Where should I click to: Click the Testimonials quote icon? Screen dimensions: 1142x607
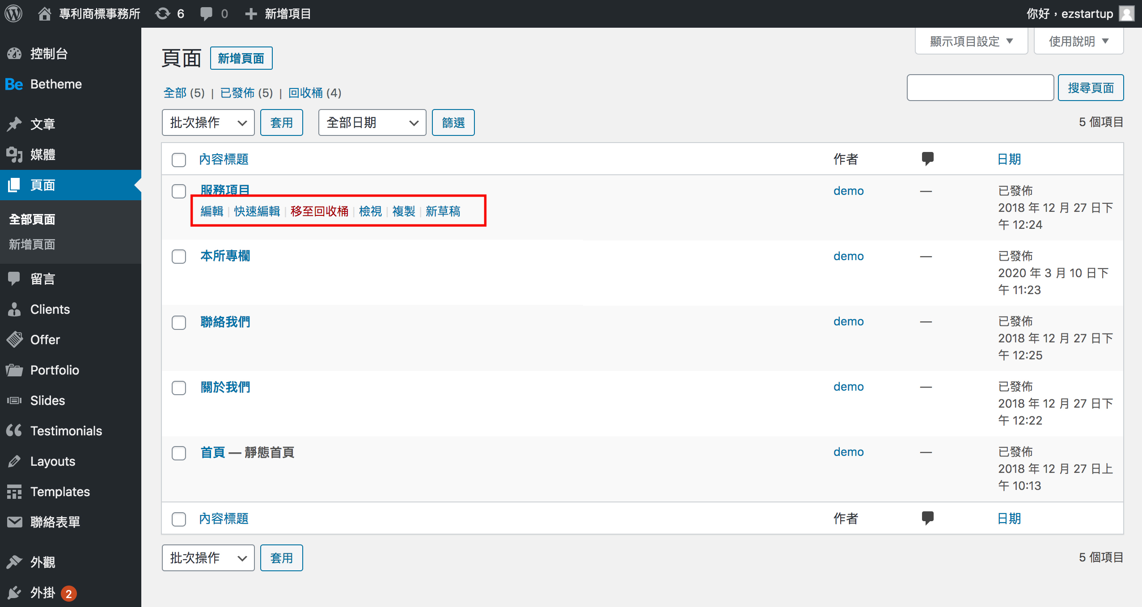pos(15,430)
